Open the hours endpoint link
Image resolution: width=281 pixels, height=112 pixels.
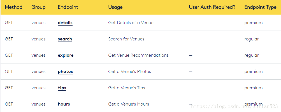pyautogui.click(x=64, y=104)
